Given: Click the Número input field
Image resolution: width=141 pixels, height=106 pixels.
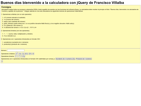Looking at the screenshot, I should tap(16, 51).
